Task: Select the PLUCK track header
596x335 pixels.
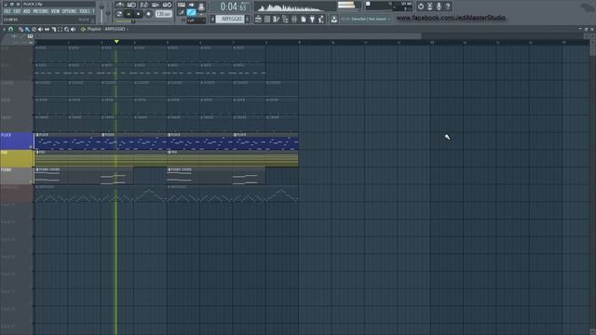Action: tap(17, 141)
